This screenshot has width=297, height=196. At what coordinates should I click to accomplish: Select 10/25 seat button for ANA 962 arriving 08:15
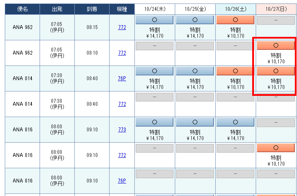(195, 20)
